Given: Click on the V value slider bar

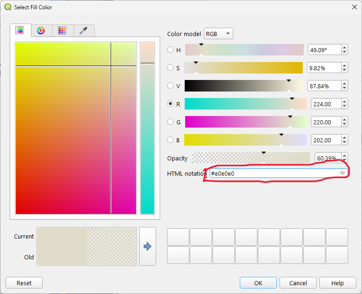Looking at the screenshot, I should point(244,86).
